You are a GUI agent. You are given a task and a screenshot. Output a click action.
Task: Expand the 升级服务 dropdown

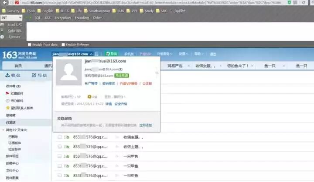click(x=164, y=54)
